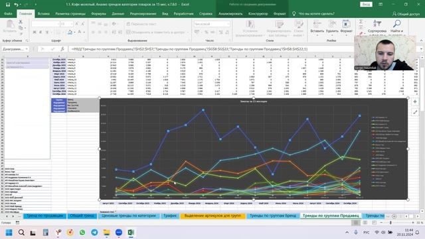
Task: Click the Font color letter A
Action: pyautogui.click(x=80, y=32)
